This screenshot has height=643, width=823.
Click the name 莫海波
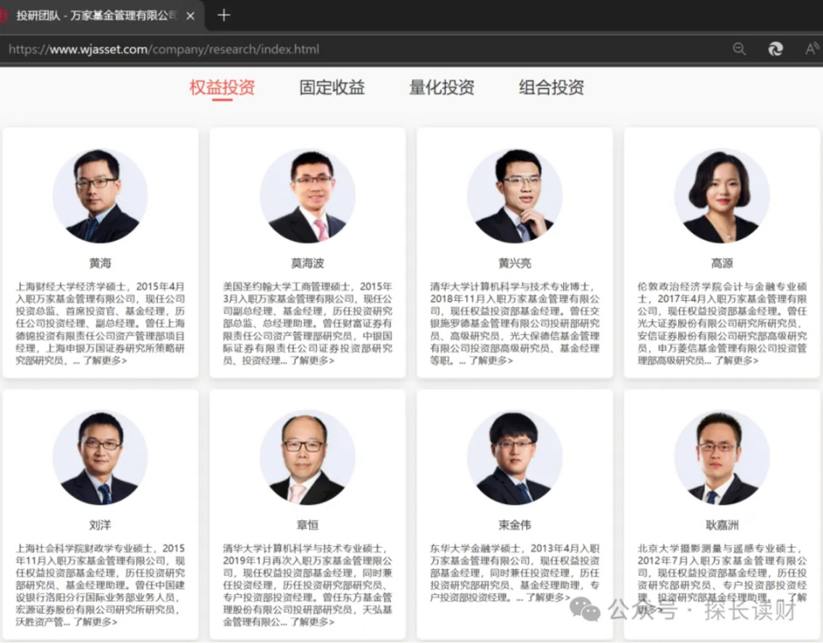(x=307, y=263)
